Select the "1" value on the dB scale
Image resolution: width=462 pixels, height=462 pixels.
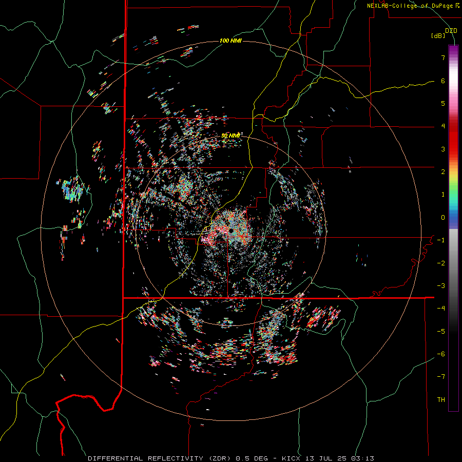[443, 195]
